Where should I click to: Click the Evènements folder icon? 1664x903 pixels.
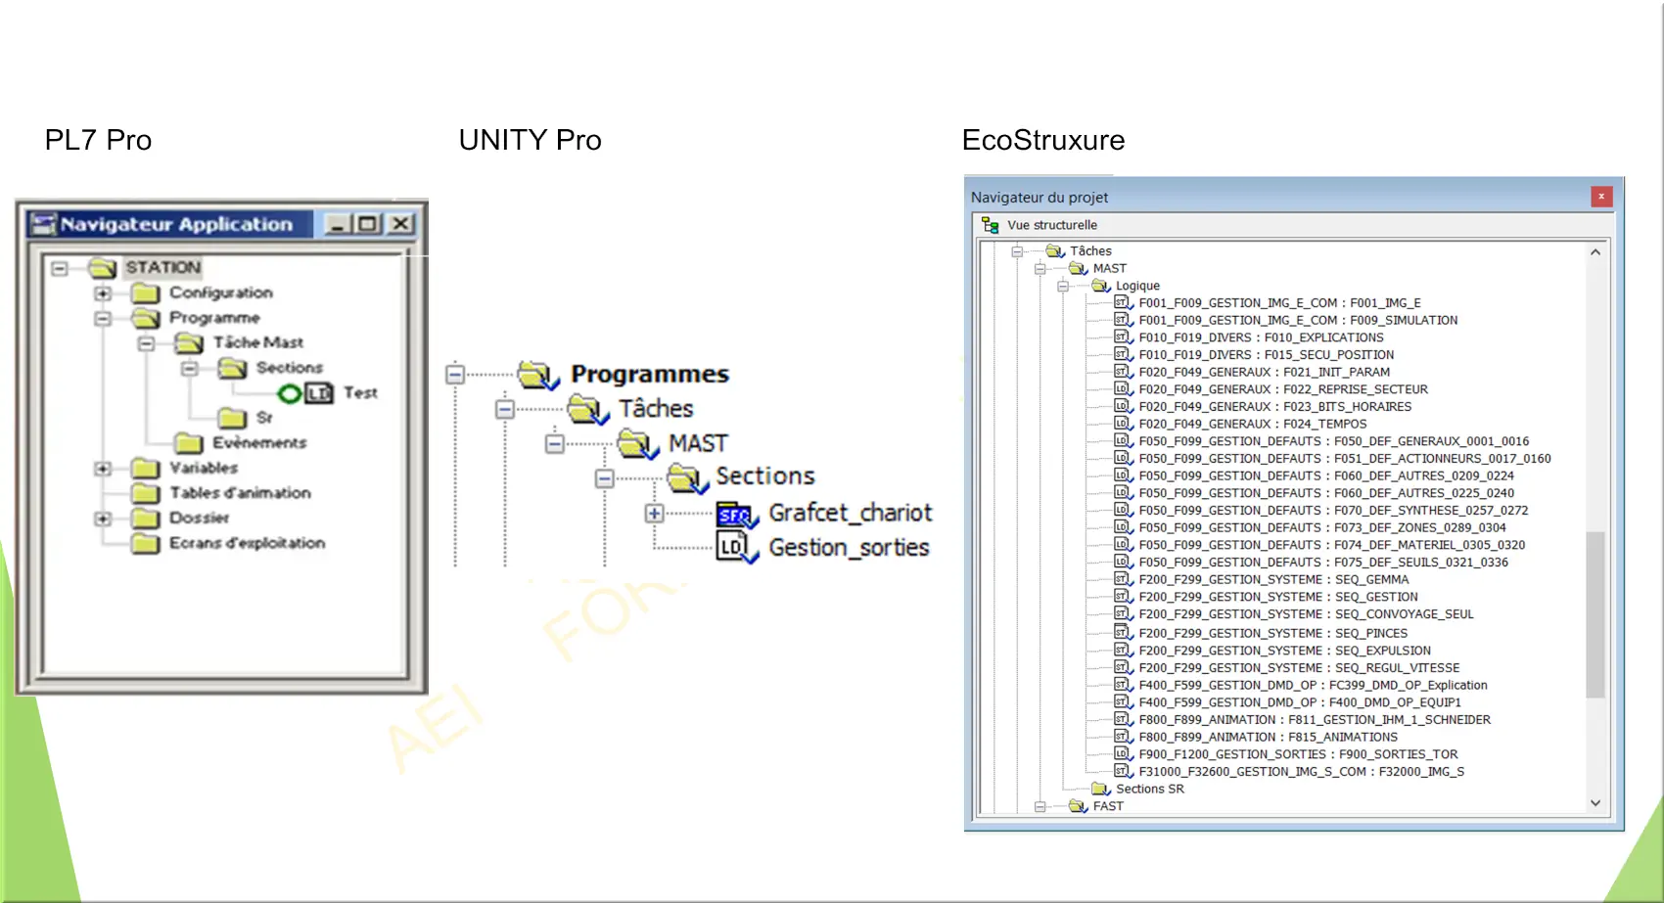point(189,443)
